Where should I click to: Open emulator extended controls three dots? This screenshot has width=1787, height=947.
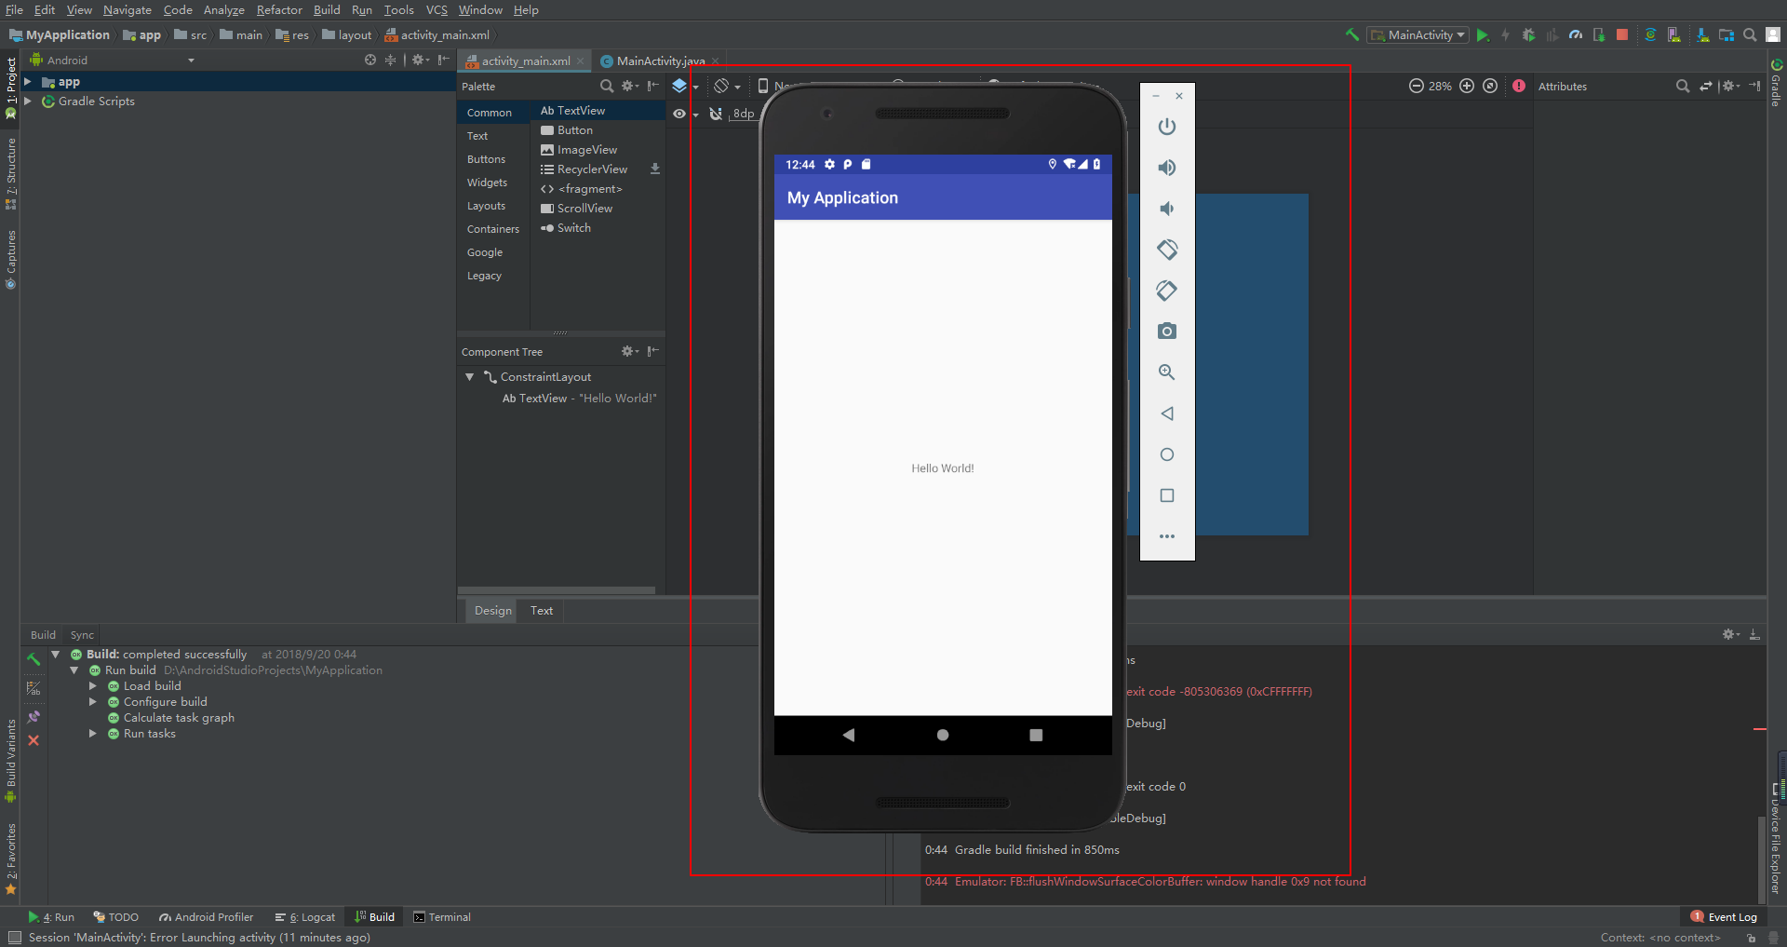1167,536
